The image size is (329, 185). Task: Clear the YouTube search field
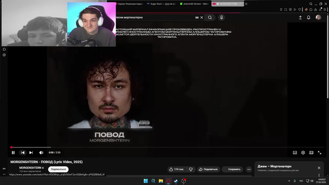(x=202, y=17)
